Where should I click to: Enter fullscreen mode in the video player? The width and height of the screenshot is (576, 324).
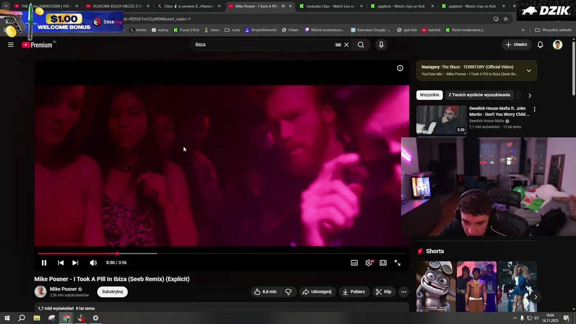click(x=397, y=263)
